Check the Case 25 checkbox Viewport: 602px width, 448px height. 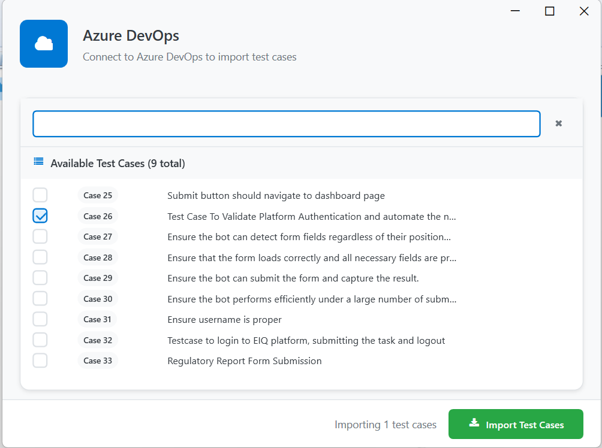pos(40,195)
